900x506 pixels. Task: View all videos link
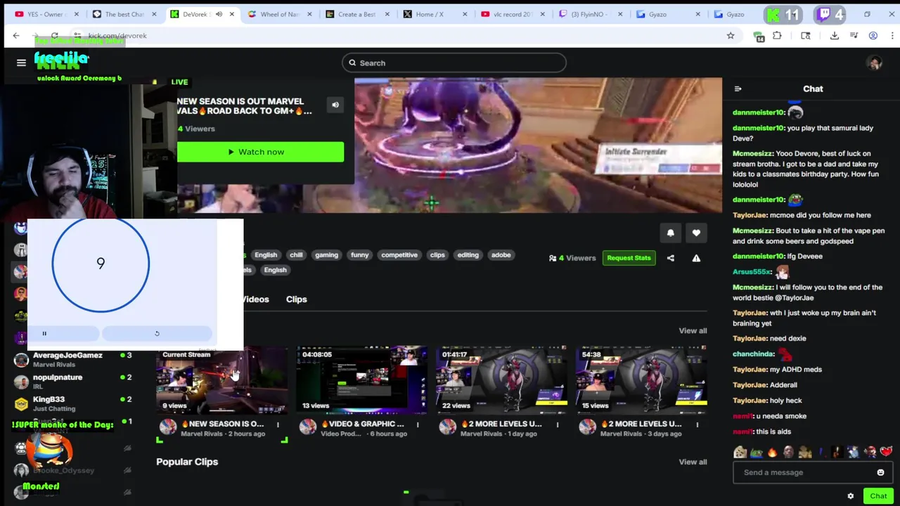pos(693,330)
